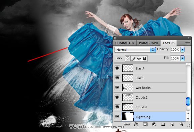Select the Layers tab

(169, 43)
